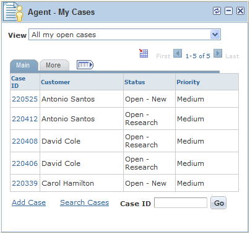
Task: Click the refresh pagelet icon
Action: tap(217, 11)
